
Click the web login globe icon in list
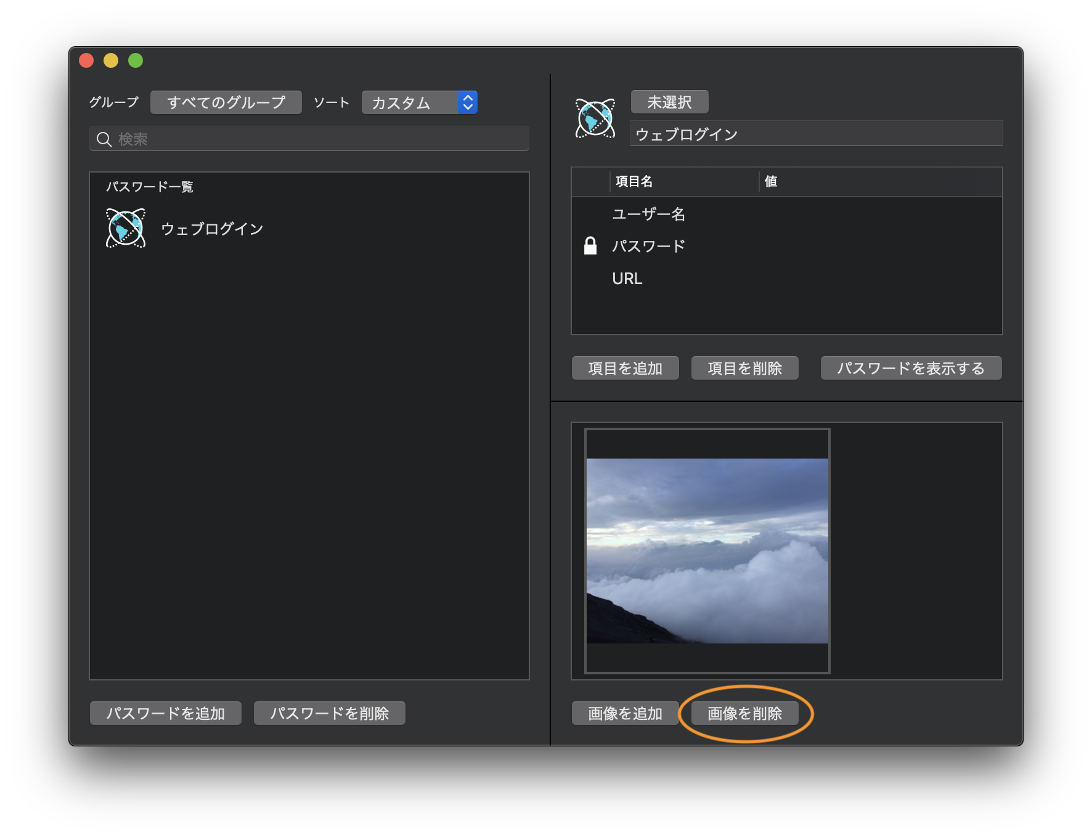126,228
